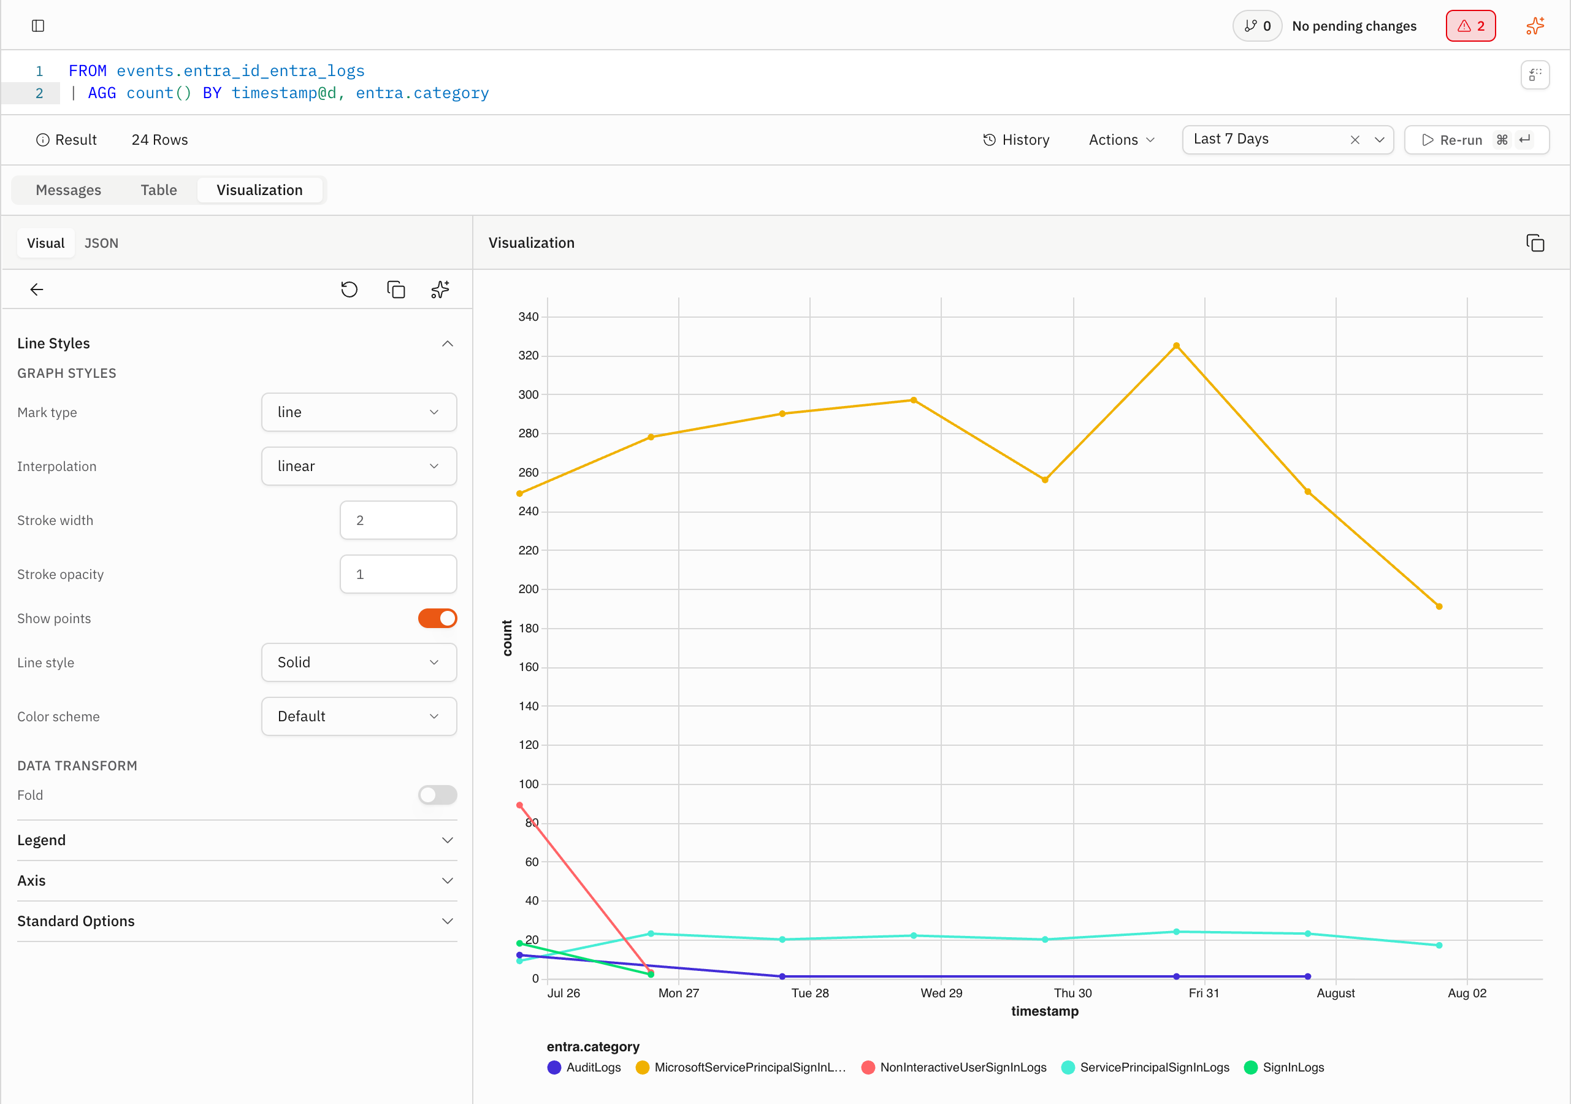This screenshot has height=1104, width=1571.
Task: Select the Visual tab
Action: [46, 243]
